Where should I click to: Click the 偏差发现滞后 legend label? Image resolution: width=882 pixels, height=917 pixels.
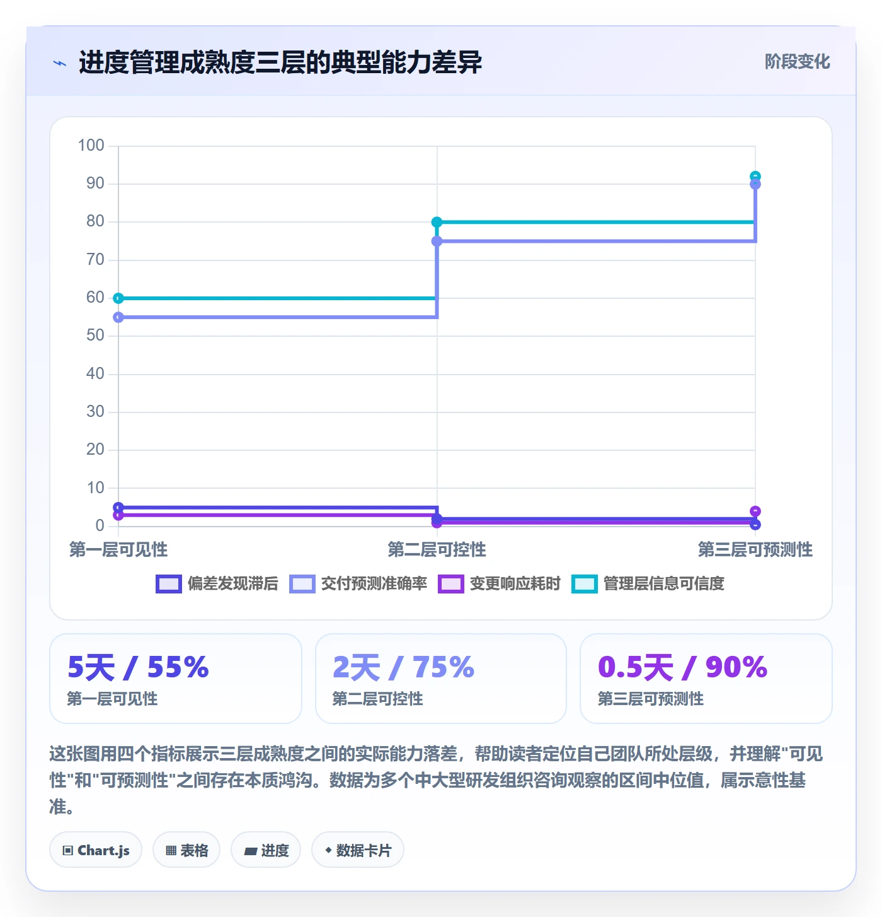point(232,584)
